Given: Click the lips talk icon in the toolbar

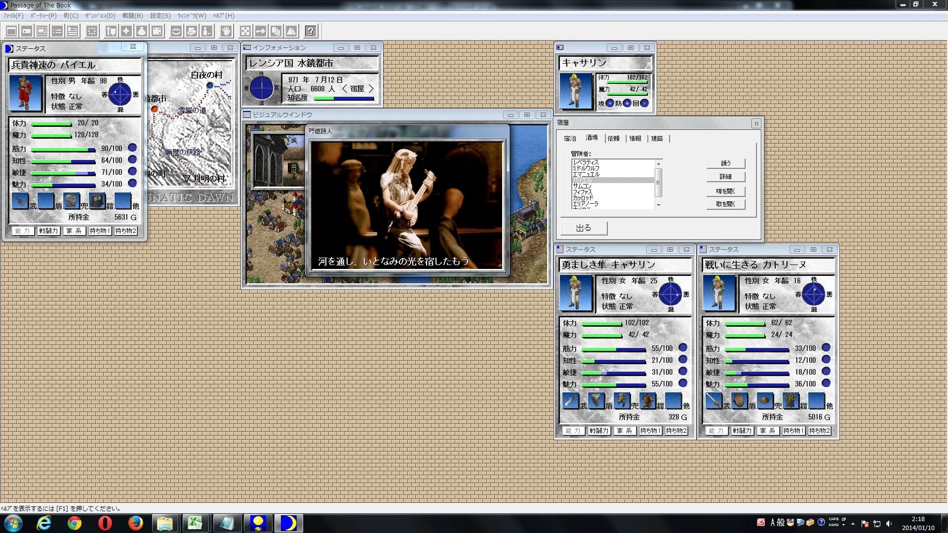Looking at the screenshot, I should 176,32.
